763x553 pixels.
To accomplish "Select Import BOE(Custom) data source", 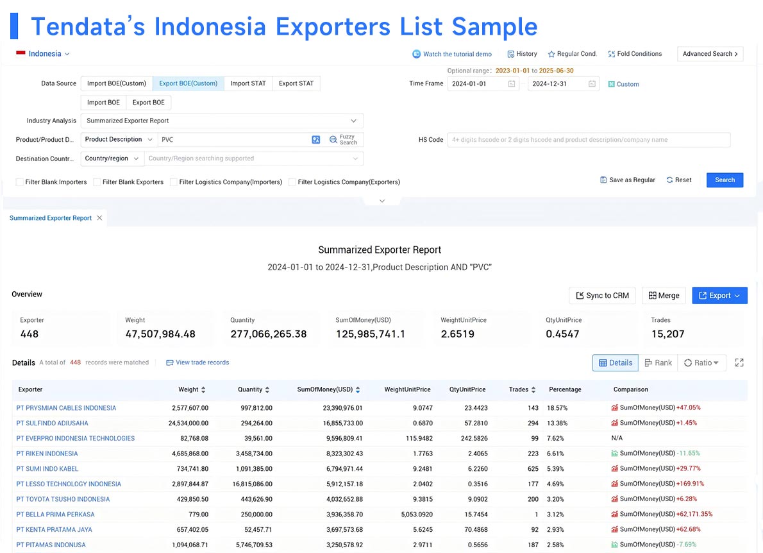I will coord(117,84).
